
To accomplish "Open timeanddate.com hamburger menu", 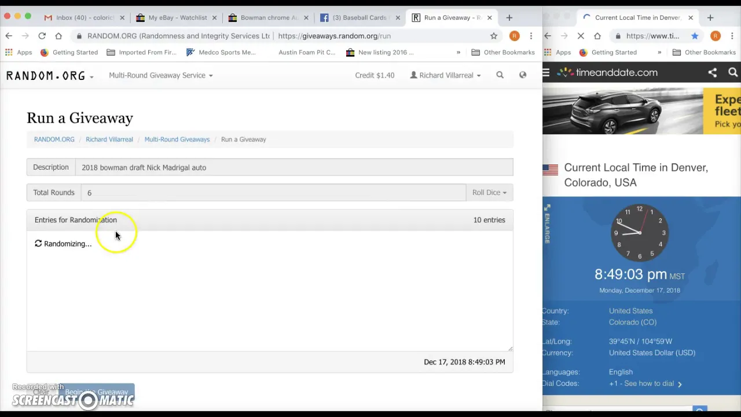I will point(546,73).
